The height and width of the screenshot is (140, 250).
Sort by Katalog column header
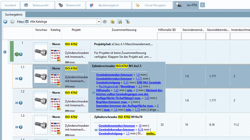pyautogui.click(x=55, y=30)
